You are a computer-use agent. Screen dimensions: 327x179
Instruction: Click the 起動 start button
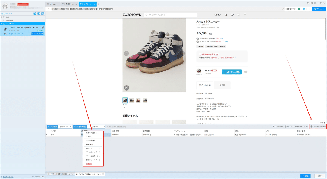point(306,176)
